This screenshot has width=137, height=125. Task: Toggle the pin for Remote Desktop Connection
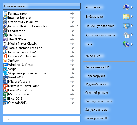72,26
